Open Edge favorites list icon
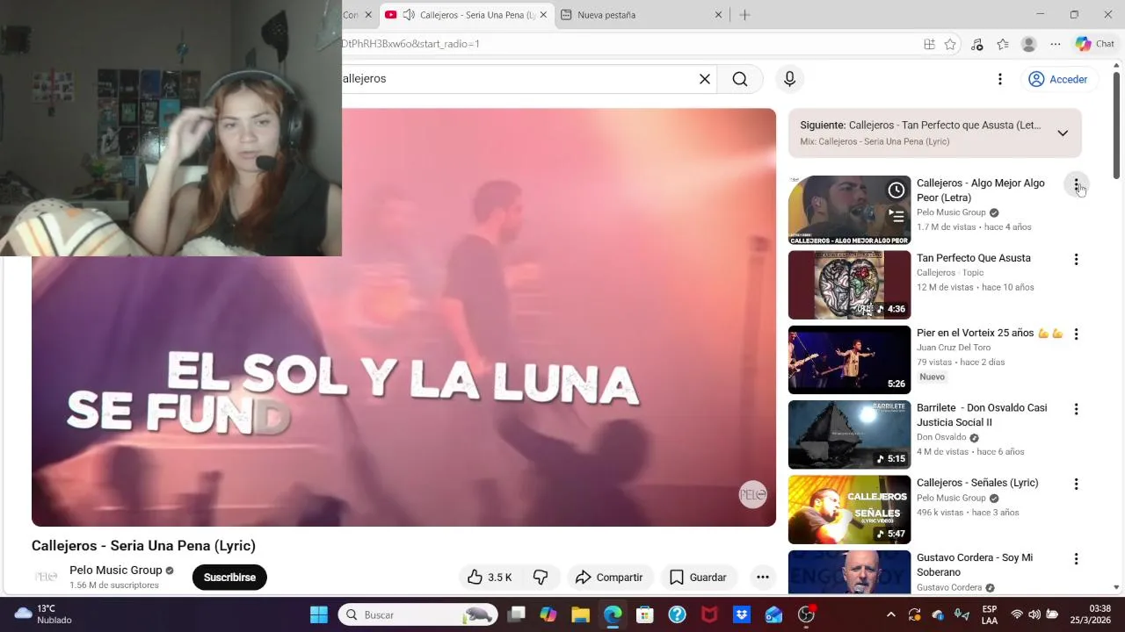 coord(1003,44)
